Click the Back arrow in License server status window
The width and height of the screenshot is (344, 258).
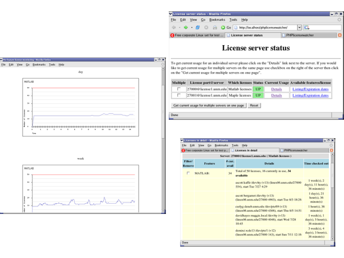(x=174, y=27)
